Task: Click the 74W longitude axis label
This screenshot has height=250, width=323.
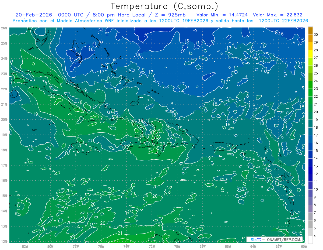Action: [x=127, y=246]
